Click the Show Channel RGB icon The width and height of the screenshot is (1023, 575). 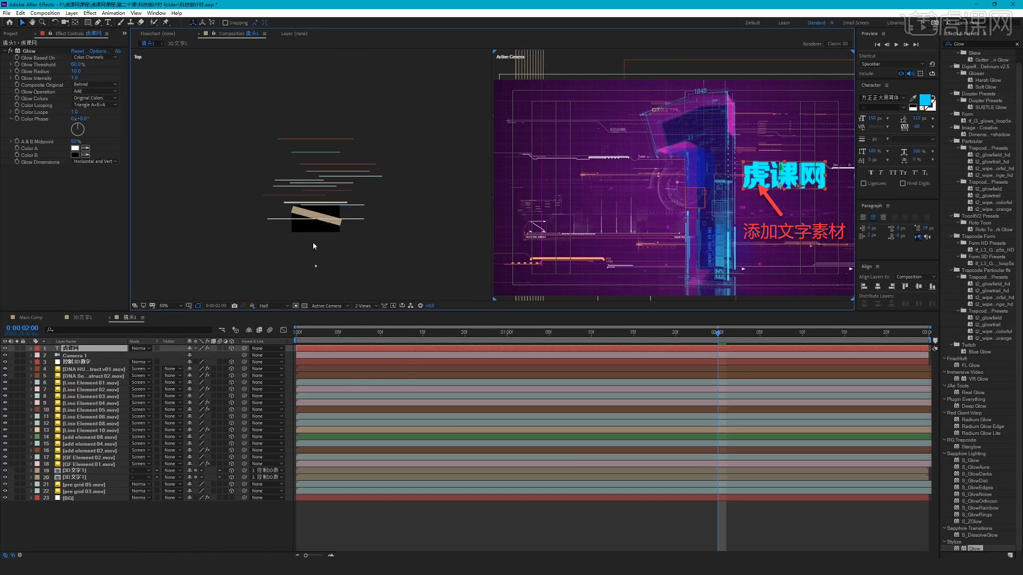pos(252,306)
